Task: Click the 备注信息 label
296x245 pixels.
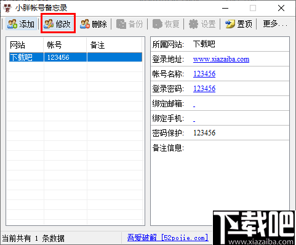Action: 168,148
